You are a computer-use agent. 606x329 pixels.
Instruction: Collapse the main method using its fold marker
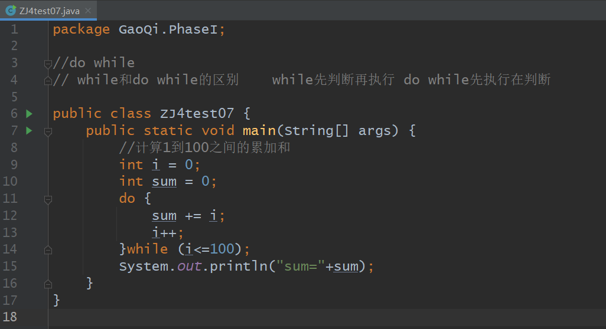click(48, 131)
